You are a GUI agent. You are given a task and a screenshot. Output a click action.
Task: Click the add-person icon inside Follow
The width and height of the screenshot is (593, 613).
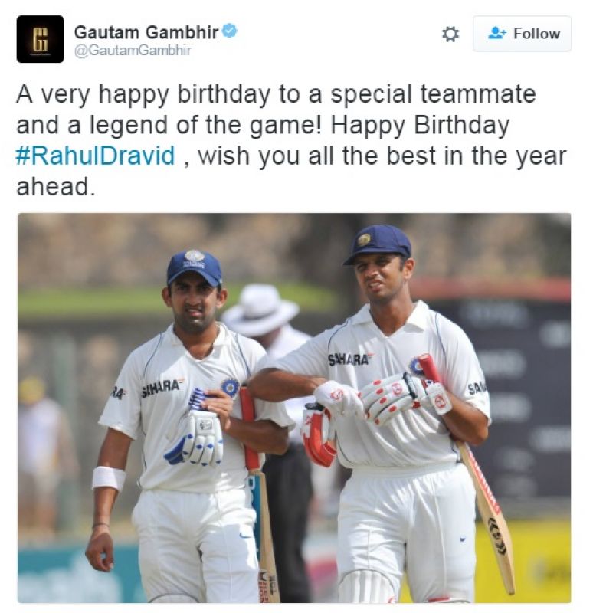[497, 33]
